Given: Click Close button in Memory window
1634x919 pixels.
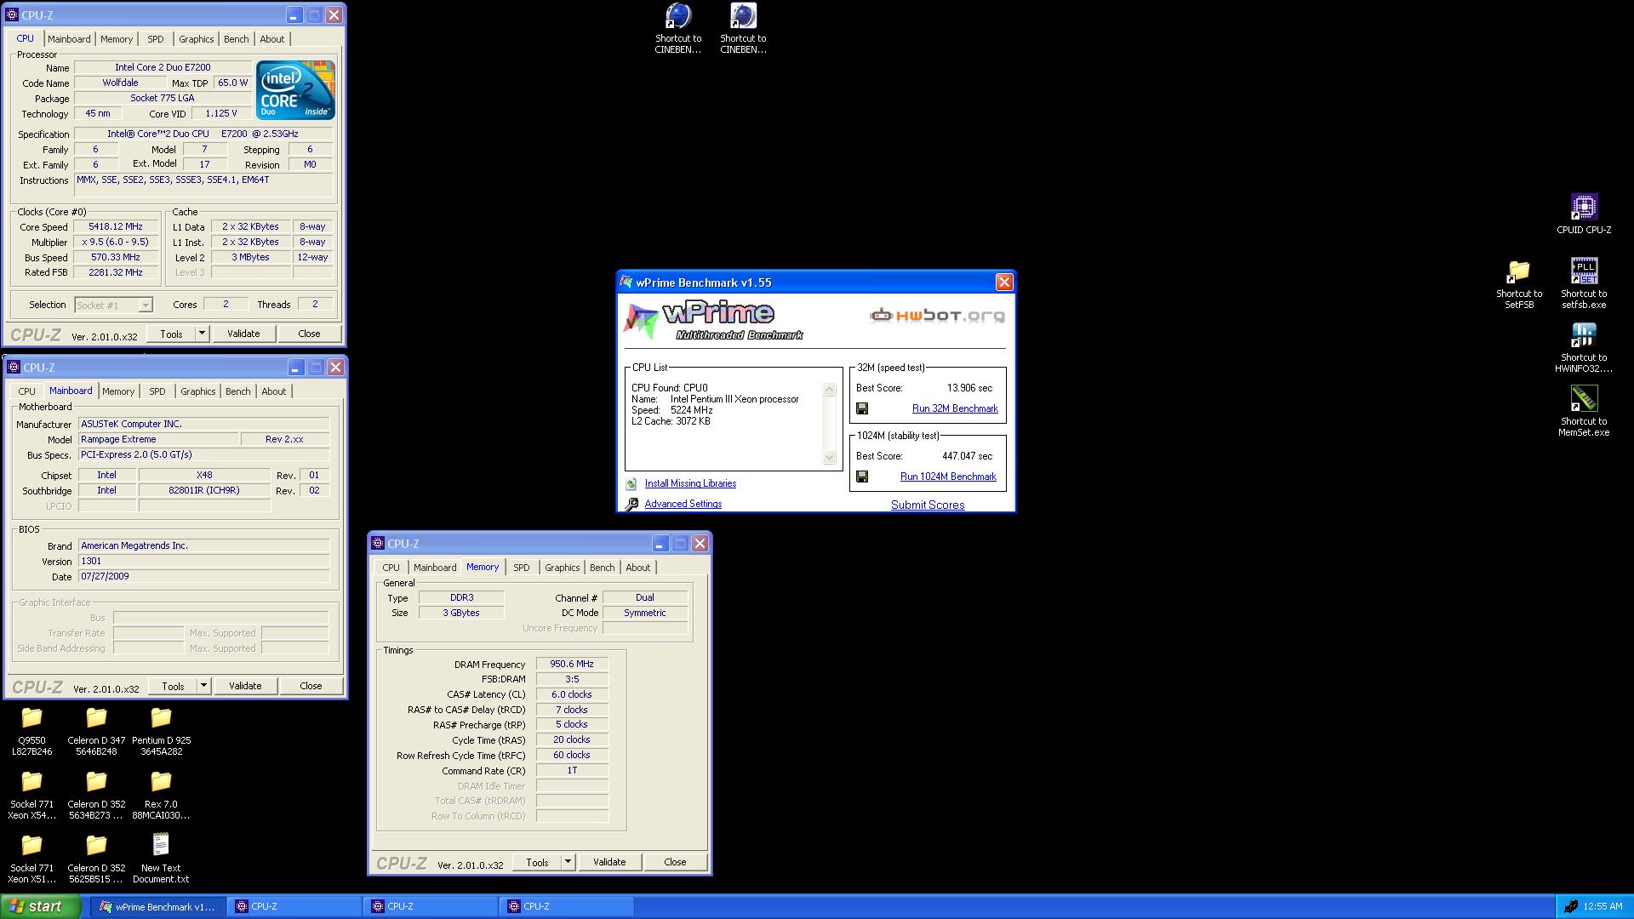Looking at the screenshot, I should tap(675, 862).
